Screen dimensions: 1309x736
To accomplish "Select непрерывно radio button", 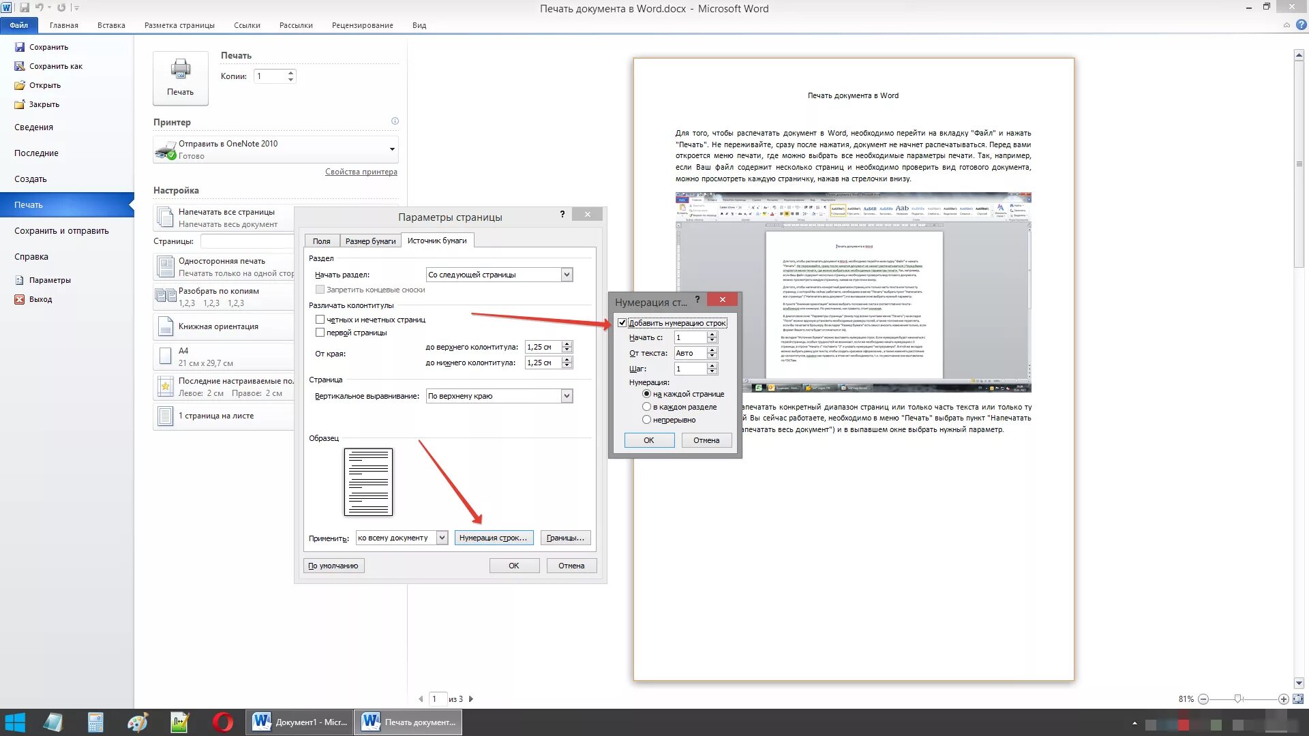I will pos(646,420).
